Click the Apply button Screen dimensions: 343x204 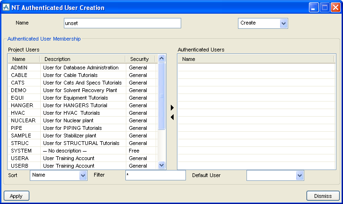17,196
